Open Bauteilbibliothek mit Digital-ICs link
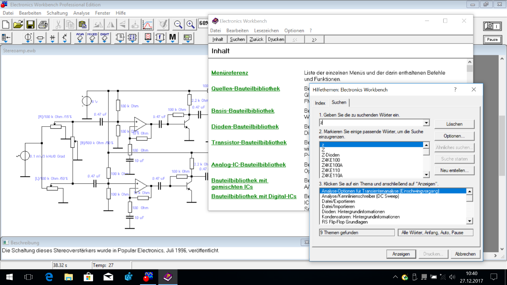 point(254,196)
